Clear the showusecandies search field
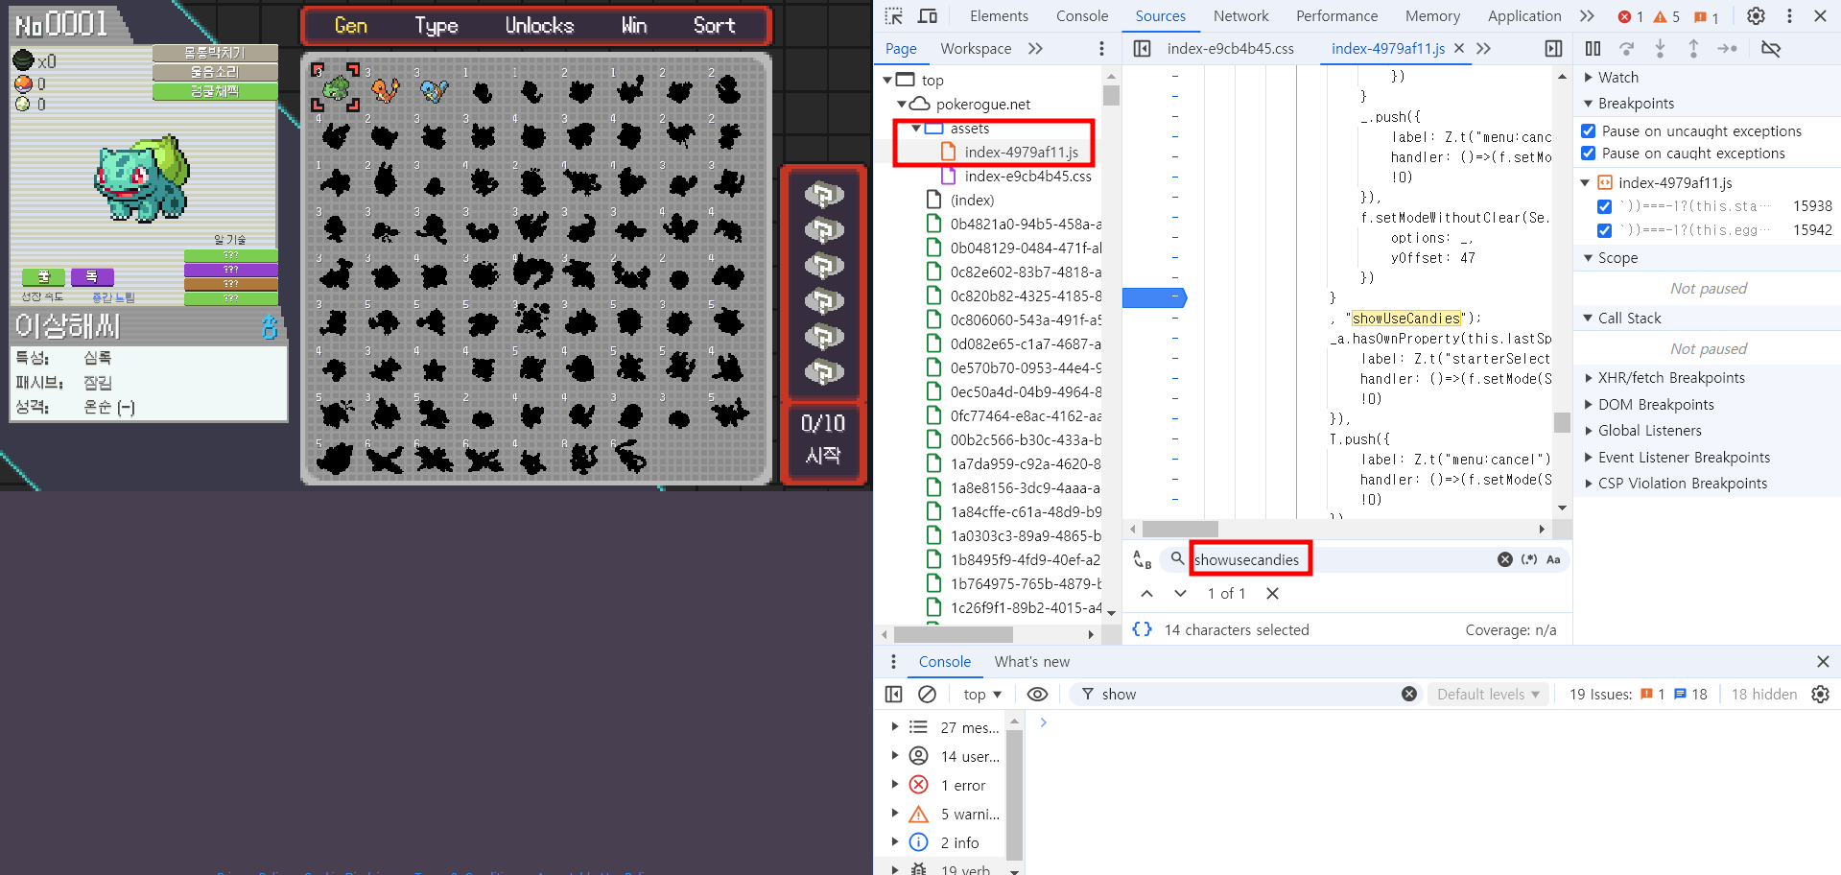 pyautogui.click(x=1505, y=559)
